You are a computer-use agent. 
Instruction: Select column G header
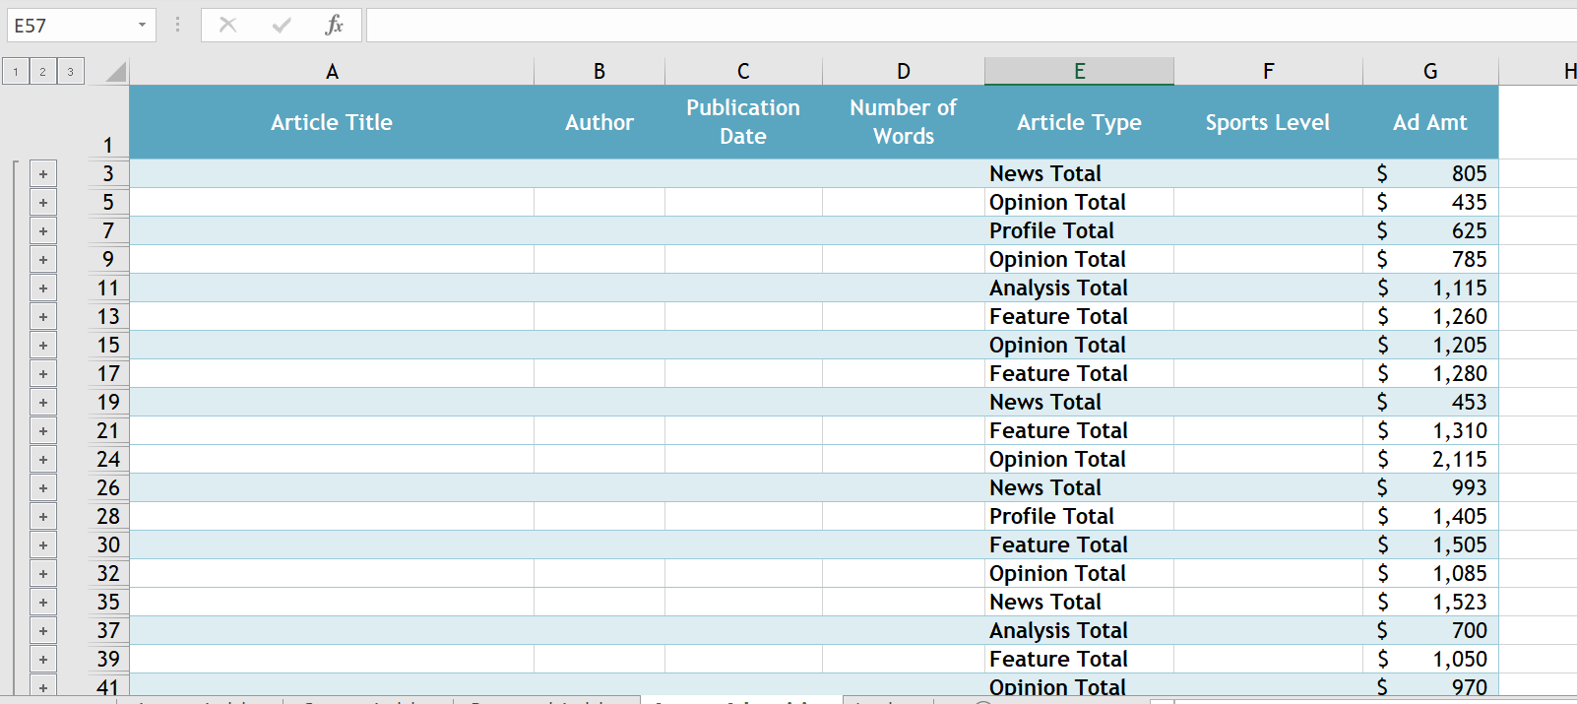[1430, 71]
